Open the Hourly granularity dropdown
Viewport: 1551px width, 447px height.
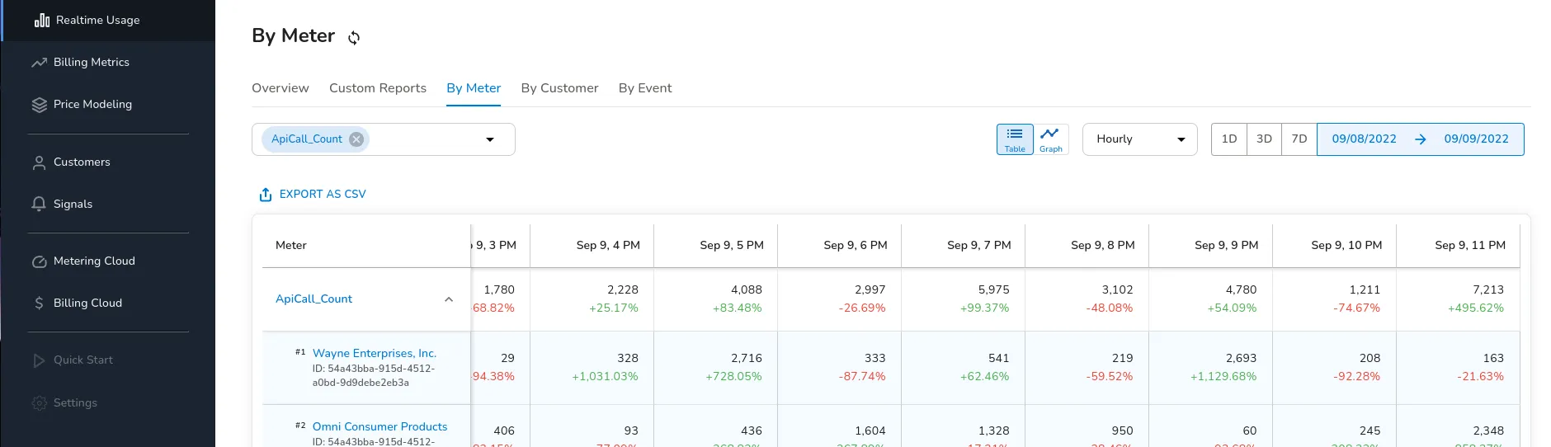point(1139,139)
